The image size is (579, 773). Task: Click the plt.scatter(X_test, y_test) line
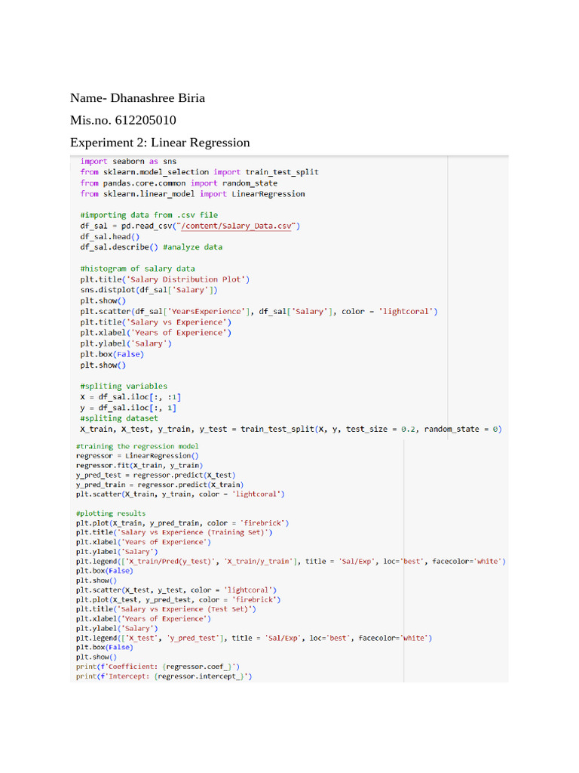(x=176, y=590)
